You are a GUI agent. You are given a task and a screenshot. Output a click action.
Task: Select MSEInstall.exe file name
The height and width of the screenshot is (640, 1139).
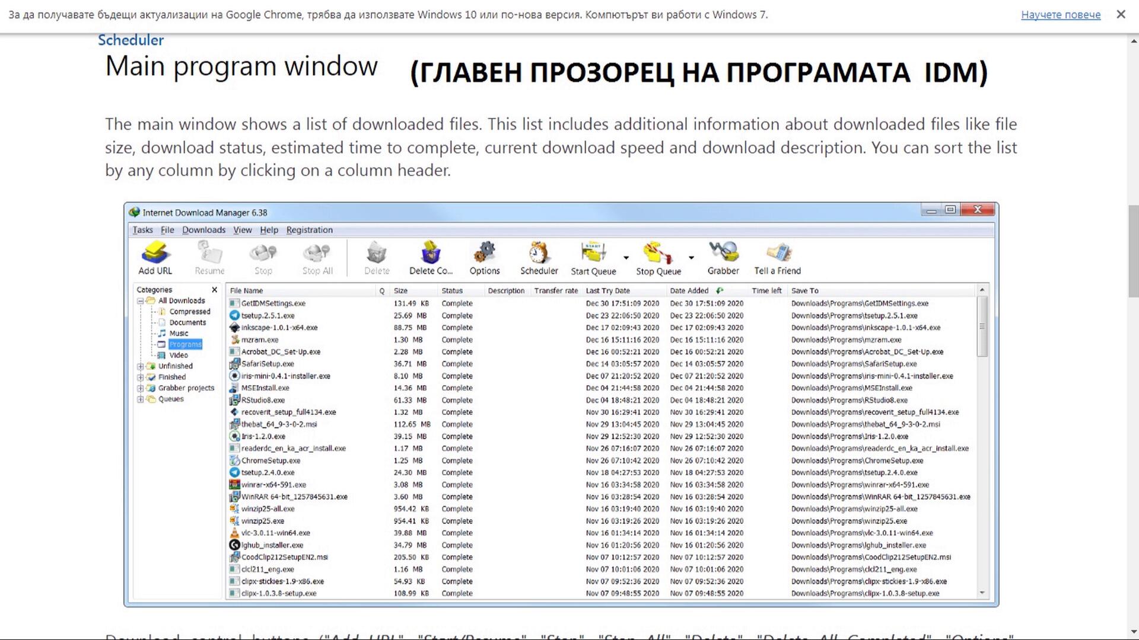(265, 388)
